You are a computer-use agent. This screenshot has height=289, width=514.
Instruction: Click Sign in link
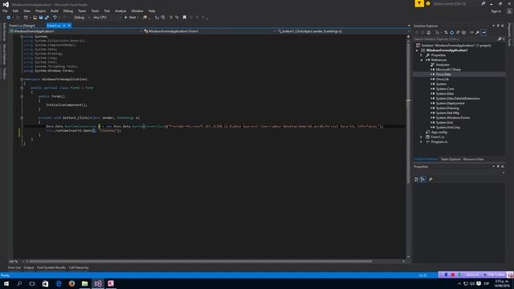click(x=496, y=11)
